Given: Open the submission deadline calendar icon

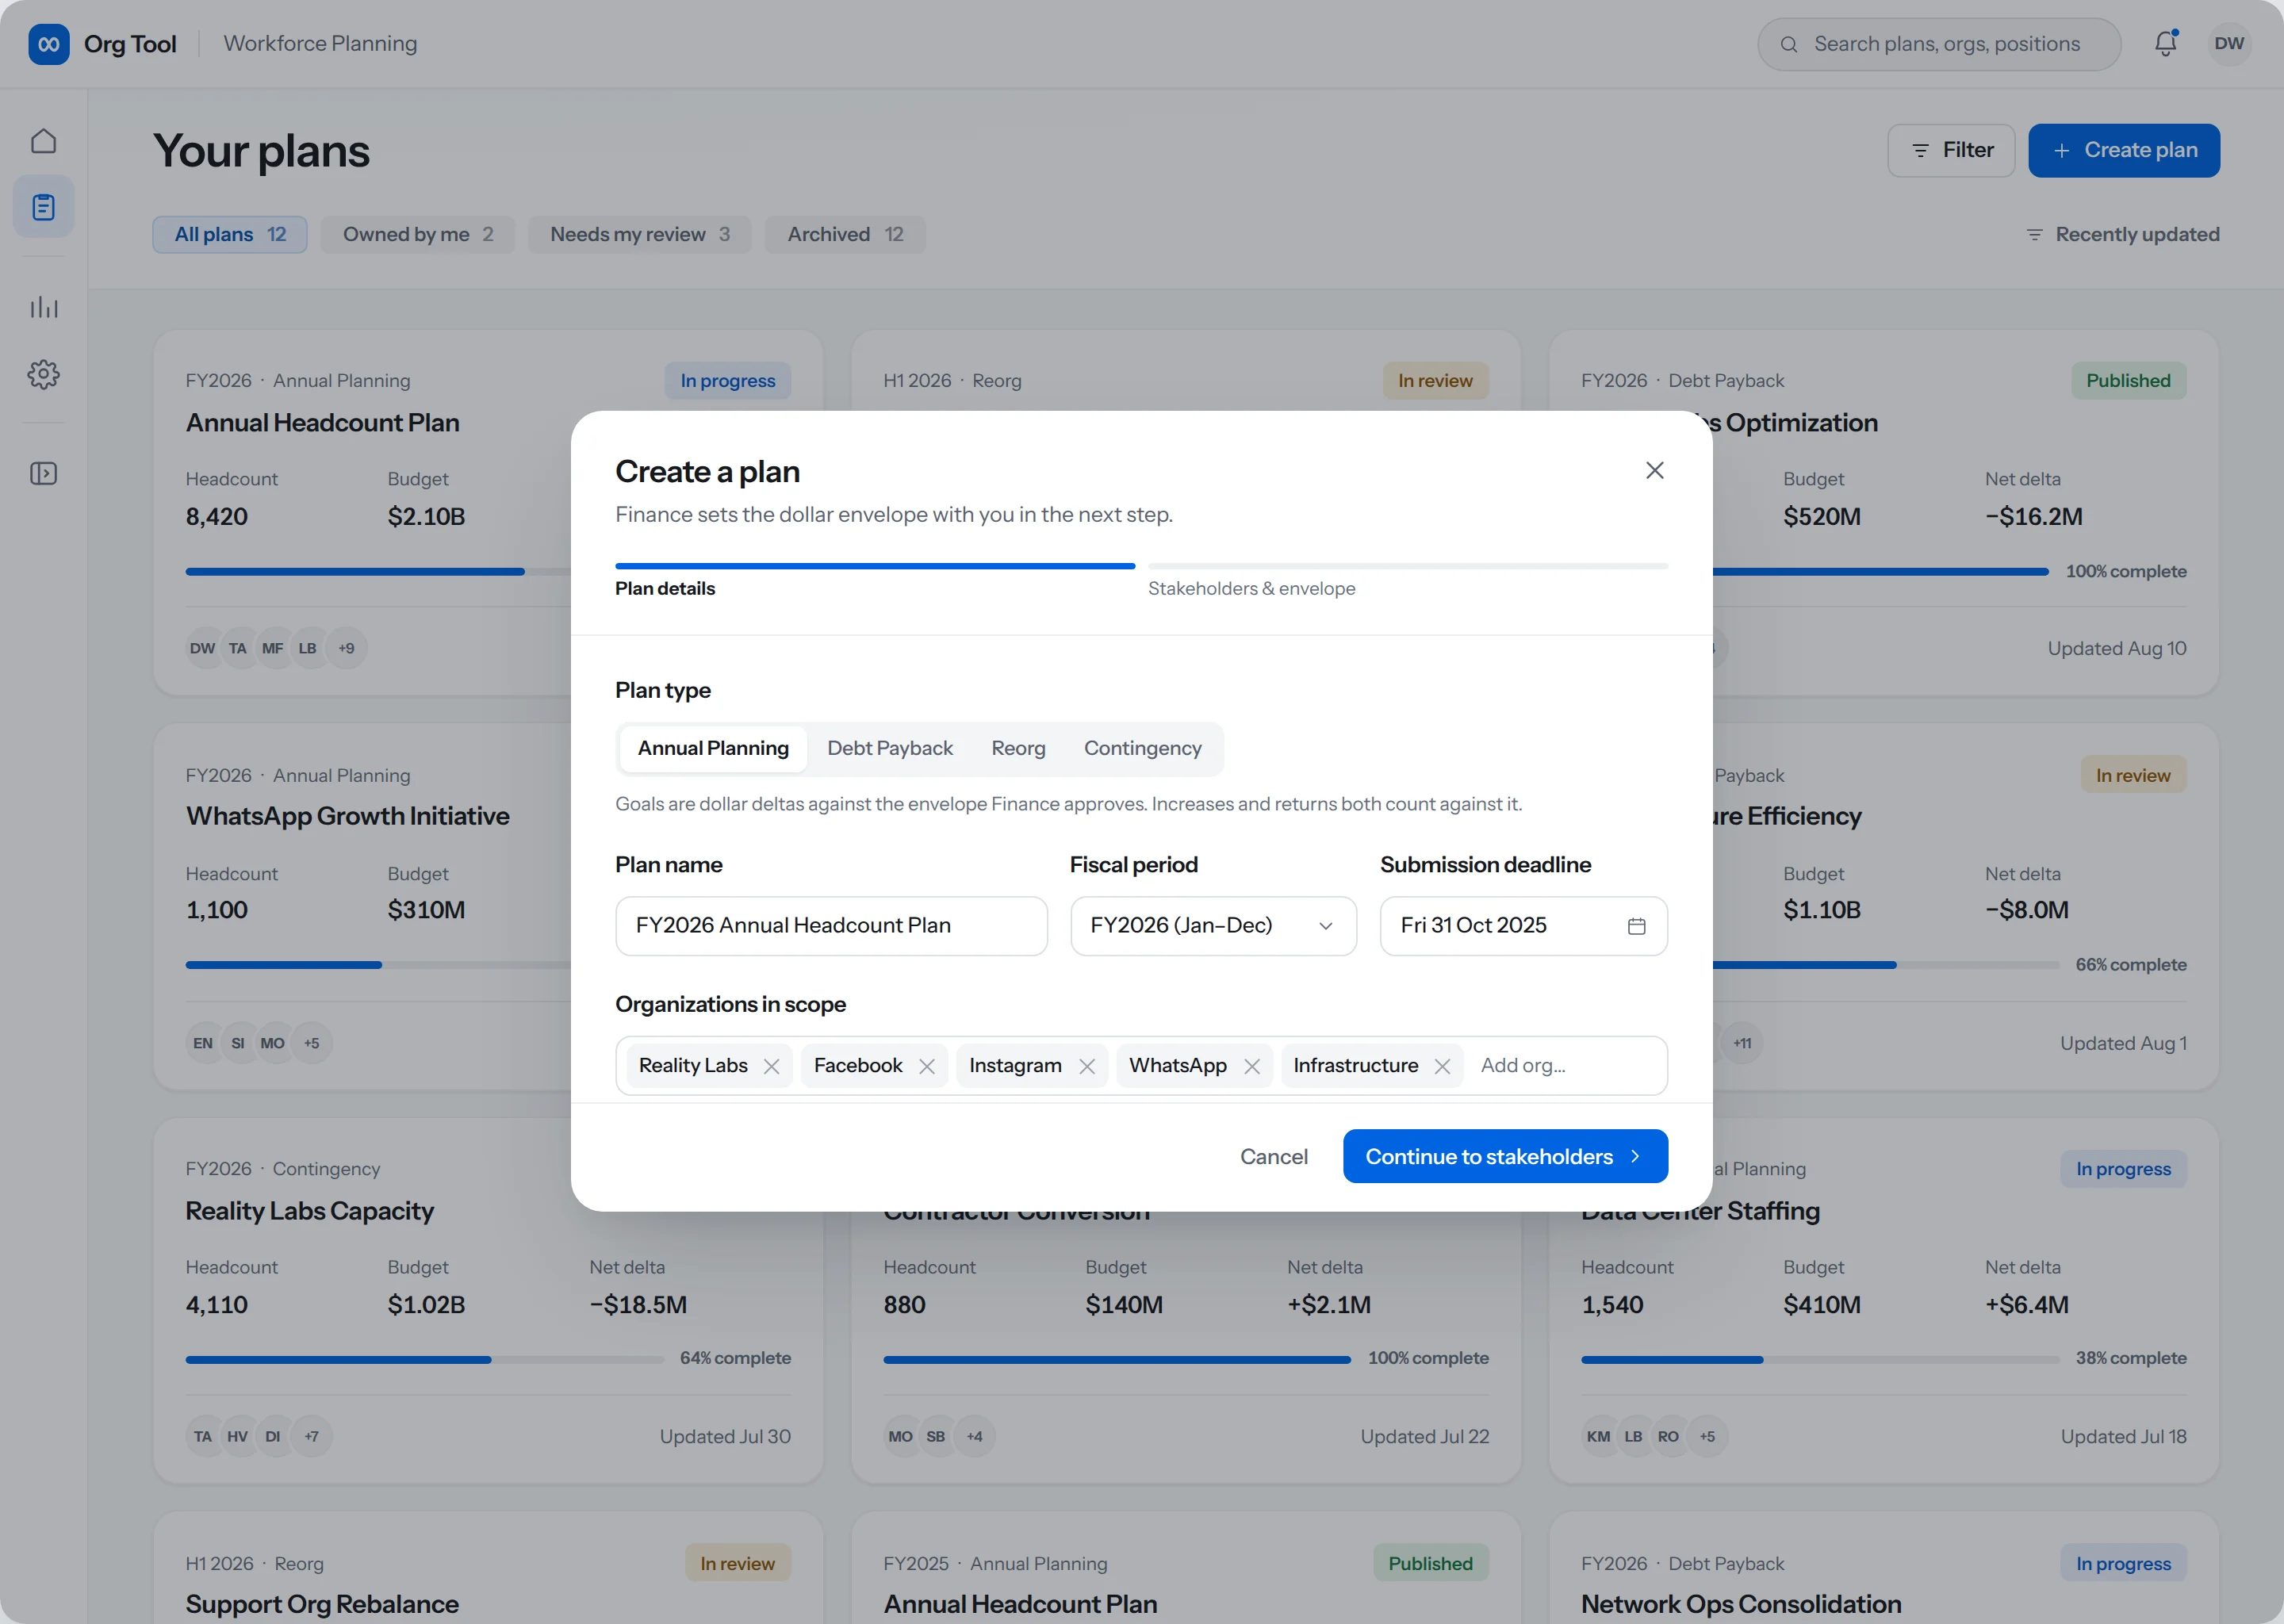Looking at the screenshot, I should (1636, 926).
